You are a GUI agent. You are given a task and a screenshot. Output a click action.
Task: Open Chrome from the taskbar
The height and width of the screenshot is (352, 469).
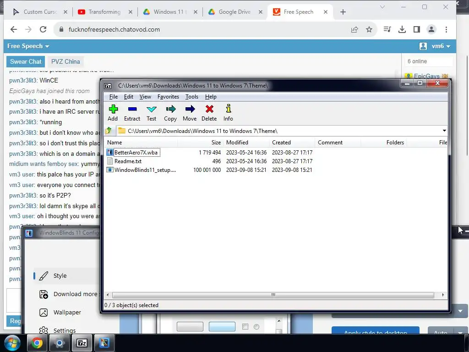tap(37, 343)
